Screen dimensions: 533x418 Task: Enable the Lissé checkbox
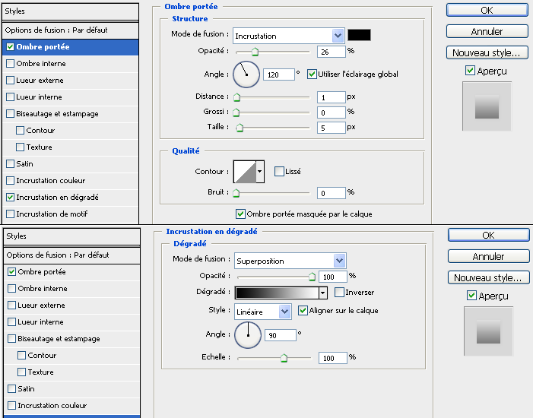279,172
